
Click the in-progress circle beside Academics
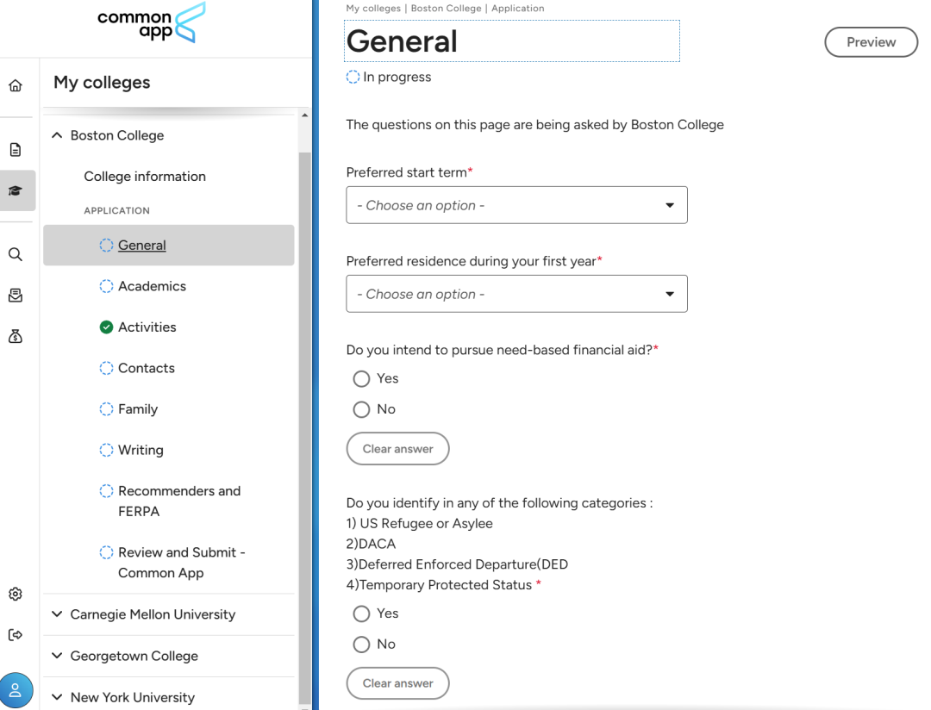coord(106,286)
